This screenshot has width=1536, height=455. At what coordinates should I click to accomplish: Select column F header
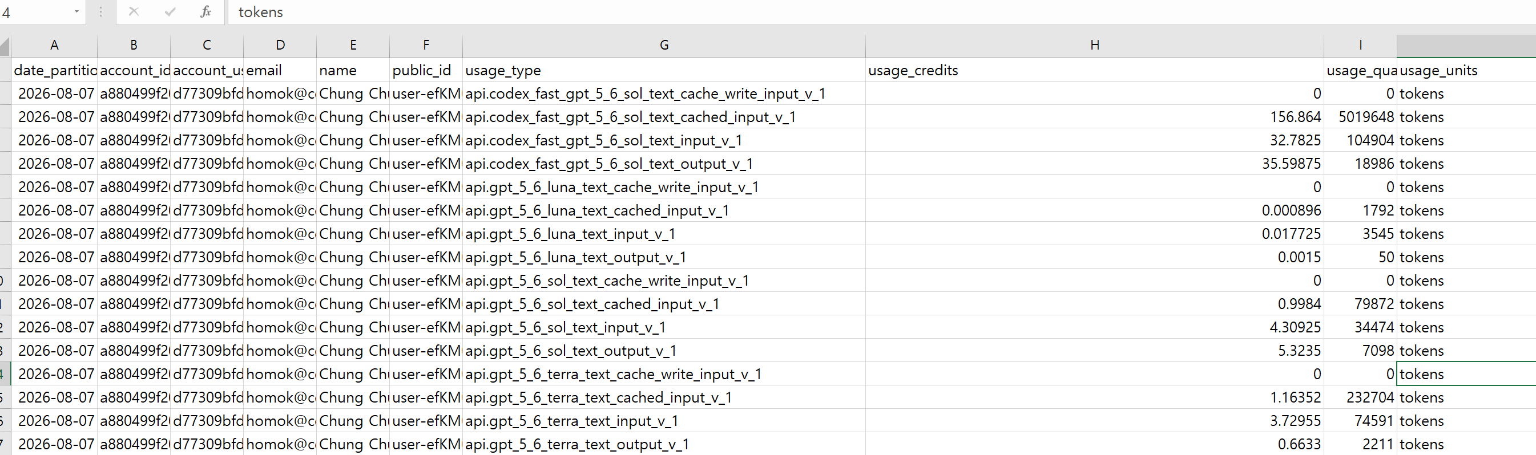[426, 46]
